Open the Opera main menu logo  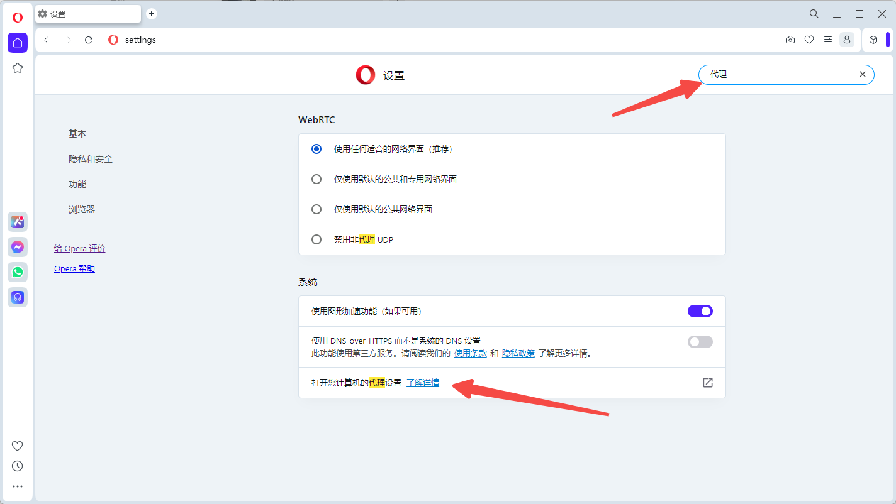pos(18,17)
